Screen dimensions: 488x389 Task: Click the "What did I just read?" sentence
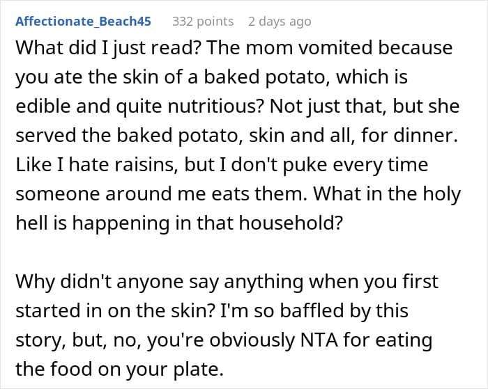[x=106, y=49]
